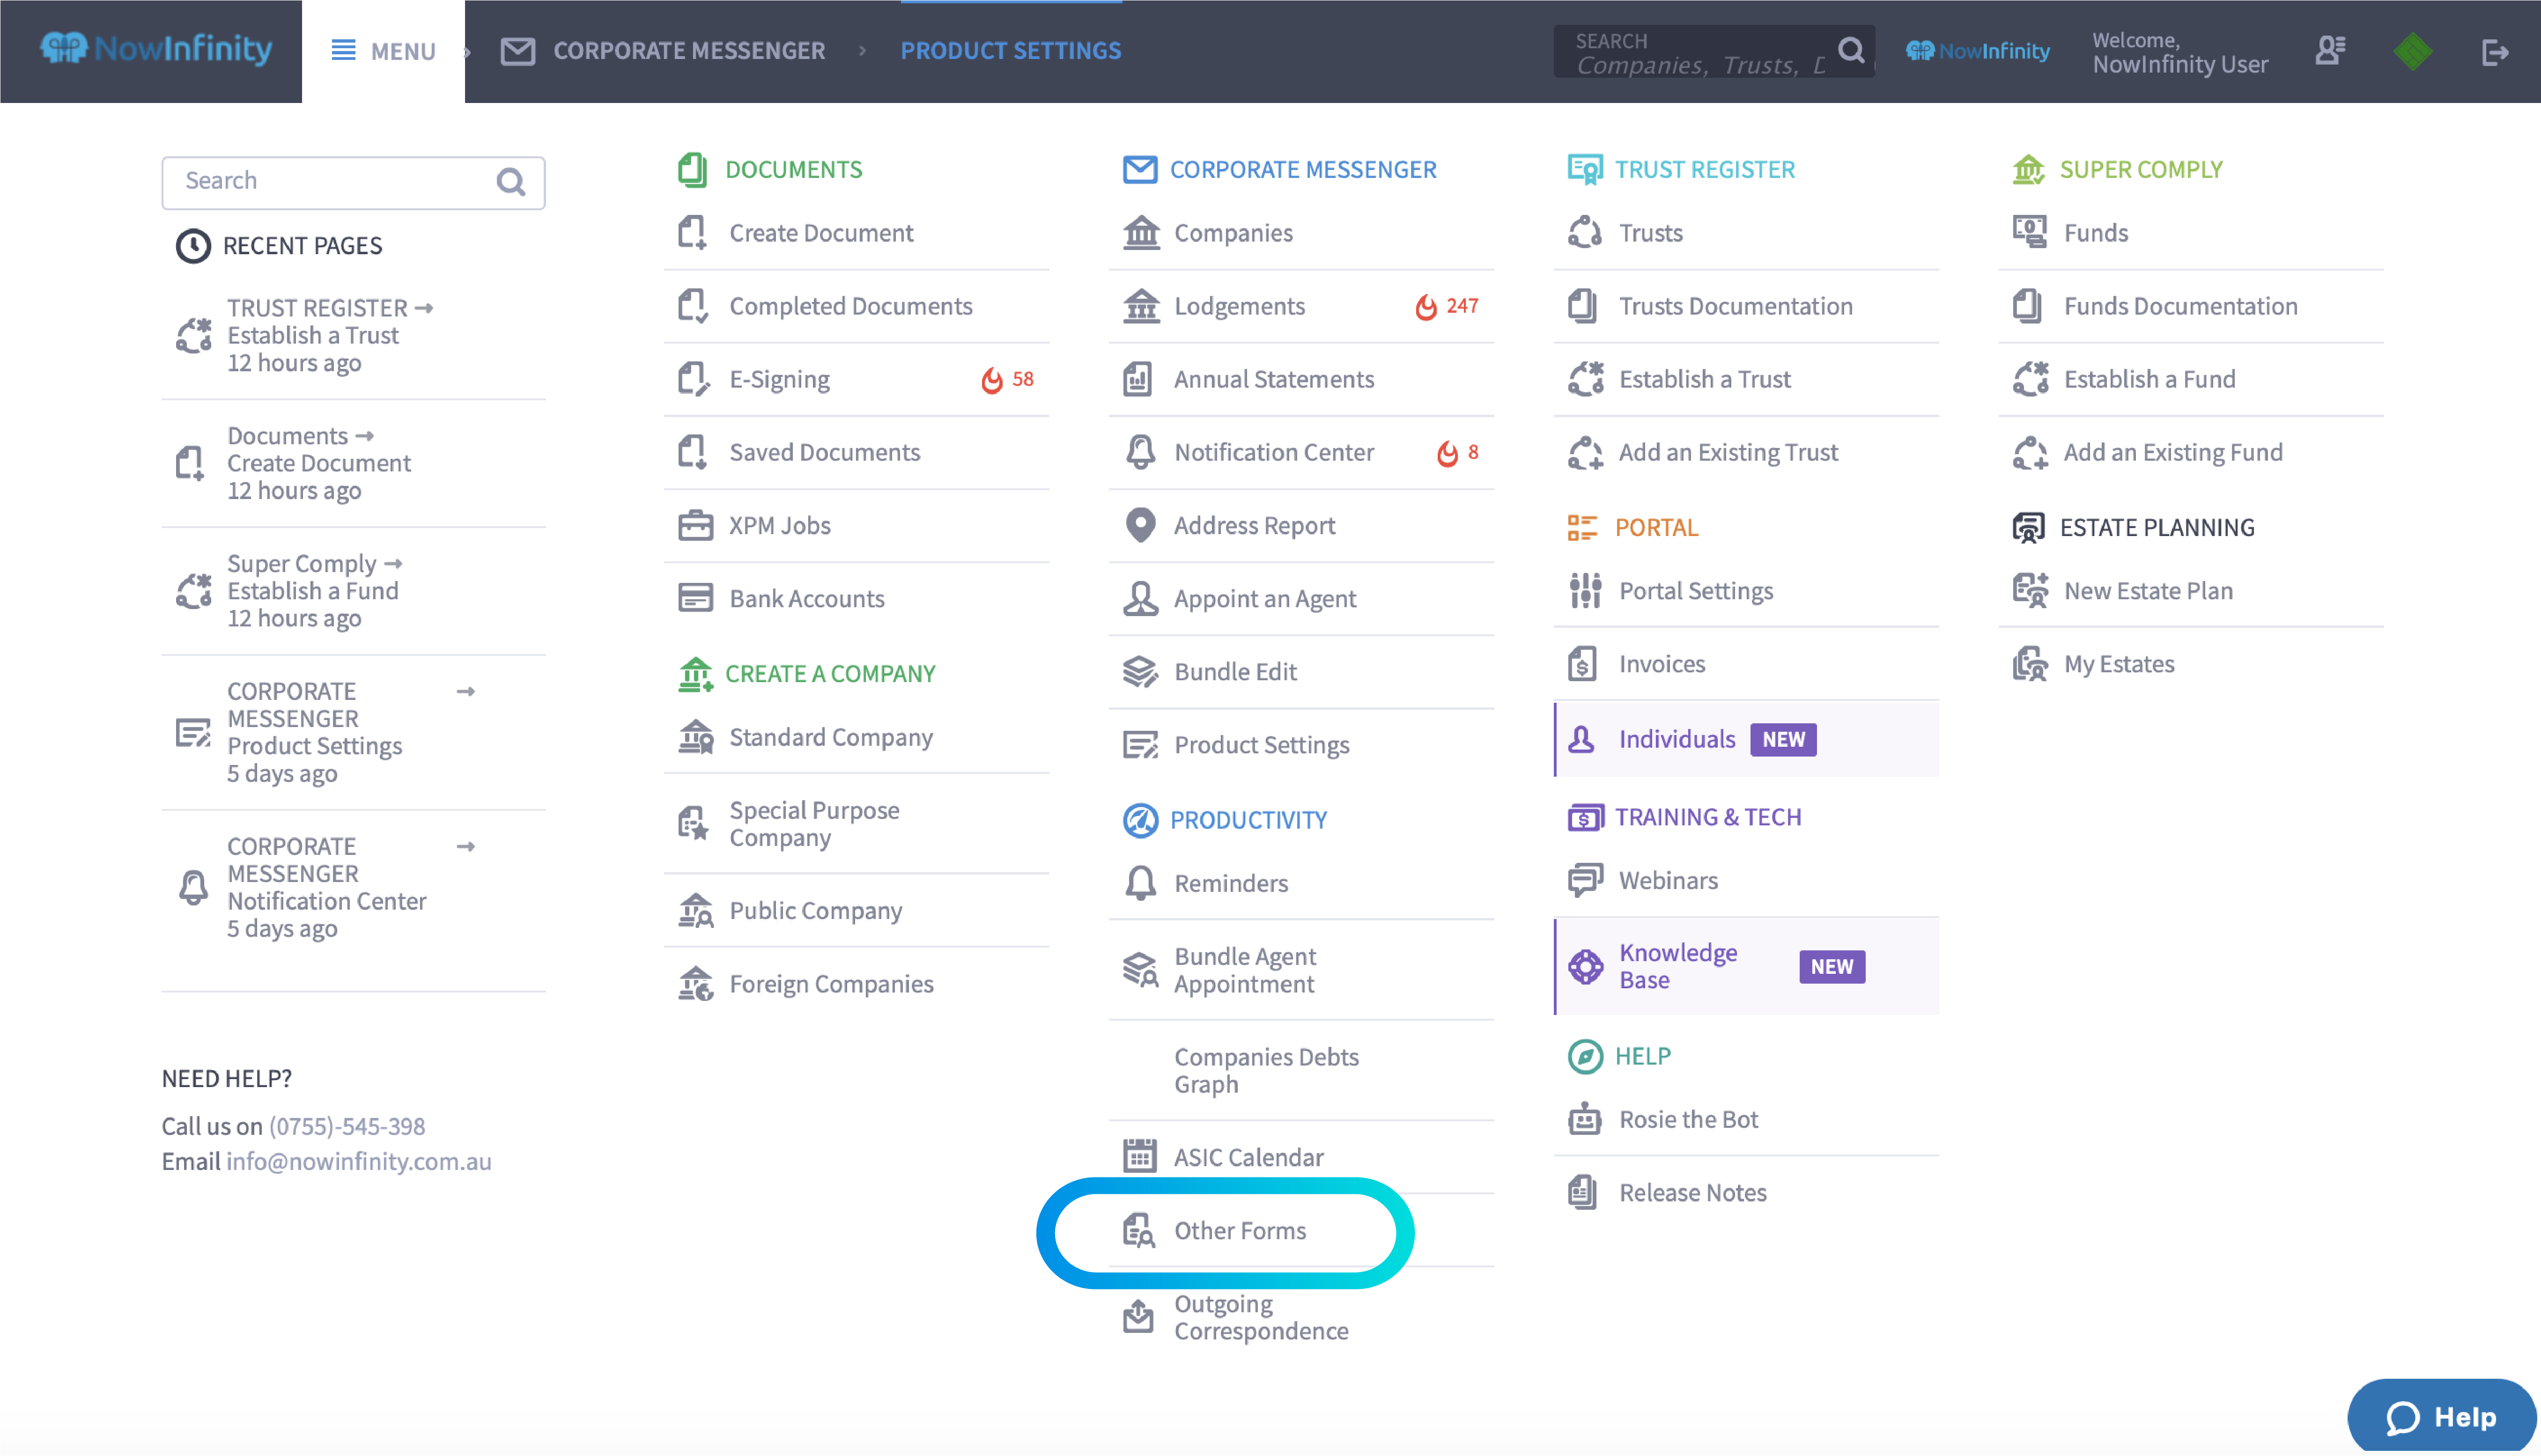Viewport: 2541px width, 1456px height.
Task: Click the NowInfinity brand beside Welcome text
Action: pyautogui.click(x=1977, y=50)
